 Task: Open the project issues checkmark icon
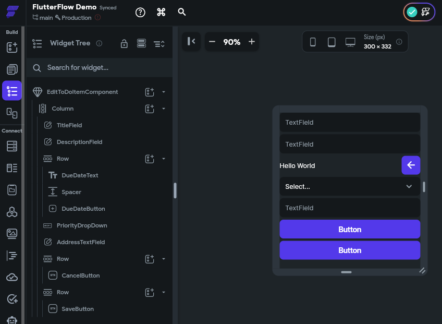coord(412,12)
